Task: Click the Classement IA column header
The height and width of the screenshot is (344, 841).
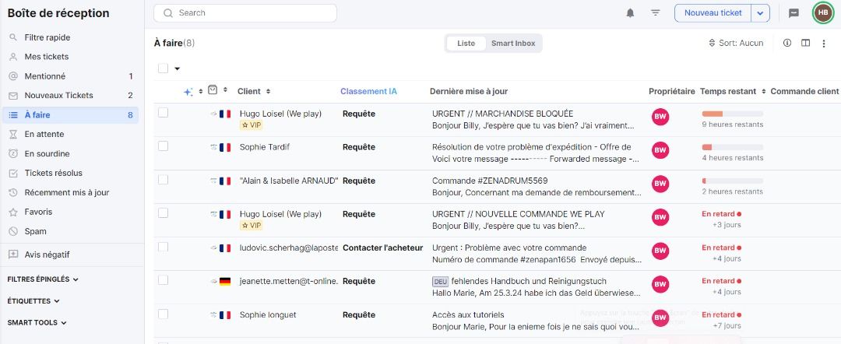Action: point(368,91)
